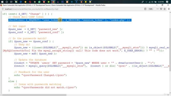Launch Microsoft Edge from taskbar
The width and height of the screenshot is (171, 96).
(21, 2)
